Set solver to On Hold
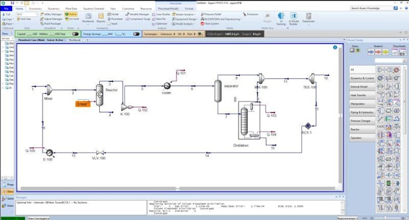Image resolution: width=409 pixels, height=220 pixels. pos(72,19)
